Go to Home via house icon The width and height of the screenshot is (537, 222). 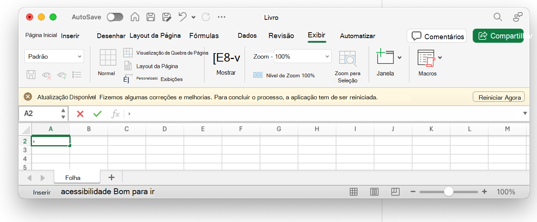135,17
